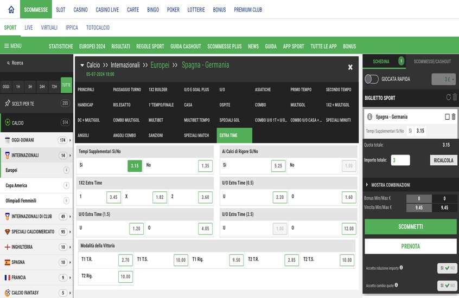Click the Importo totale input field

coord(400,160)
